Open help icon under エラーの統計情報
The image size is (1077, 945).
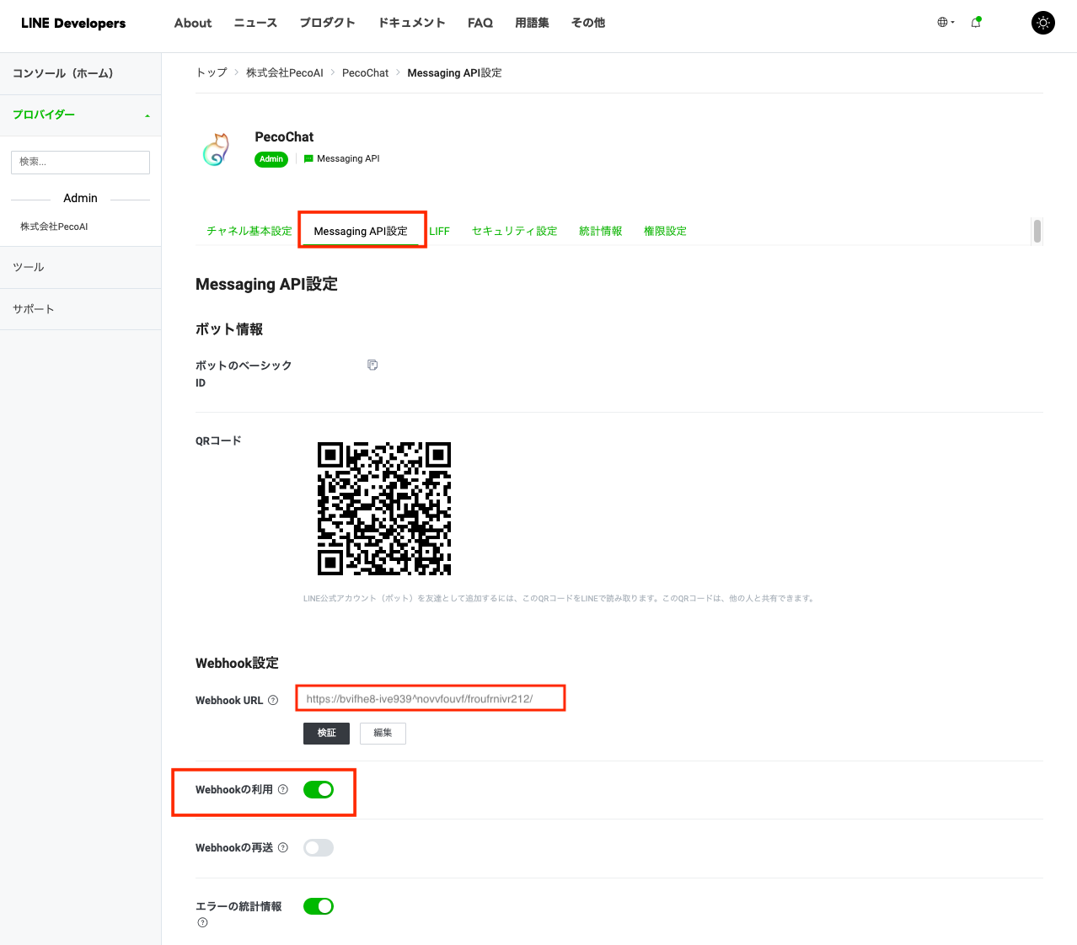[x=202, y=922]
